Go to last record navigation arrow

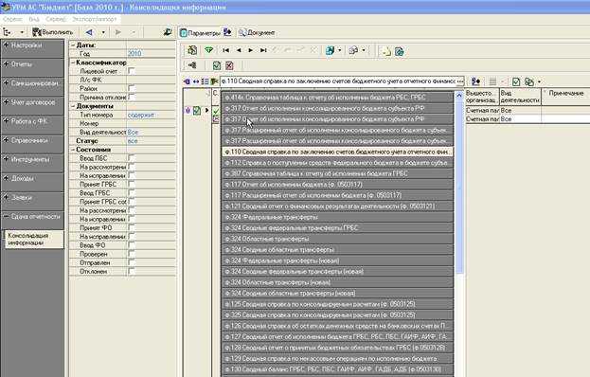pyautogui.click(x=263, y=50)
